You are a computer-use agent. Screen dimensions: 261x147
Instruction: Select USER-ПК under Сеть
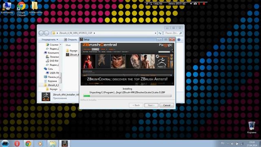click(52, 73)
